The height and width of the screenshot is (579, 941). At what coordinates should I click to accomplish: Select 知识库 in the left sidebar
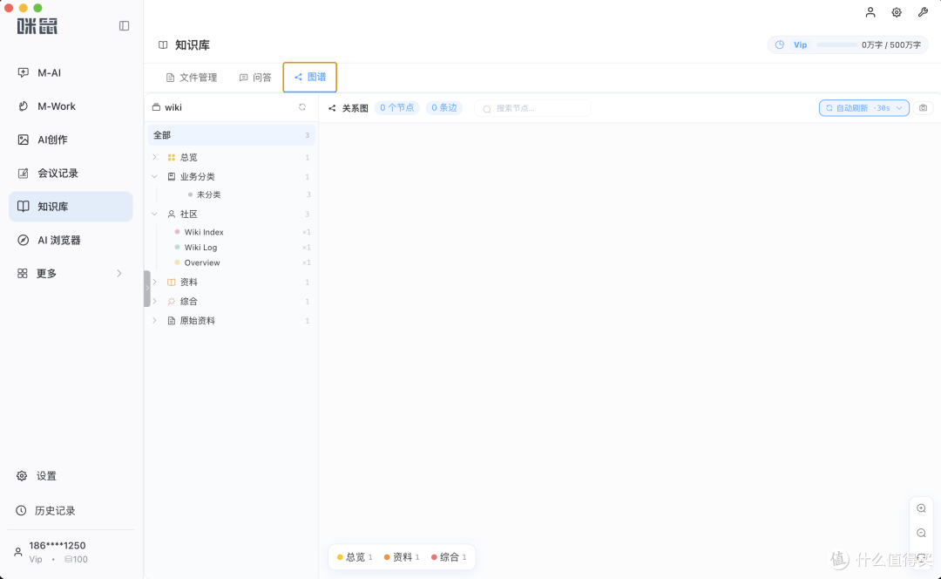pyautogui.click(x=71, y=207)
